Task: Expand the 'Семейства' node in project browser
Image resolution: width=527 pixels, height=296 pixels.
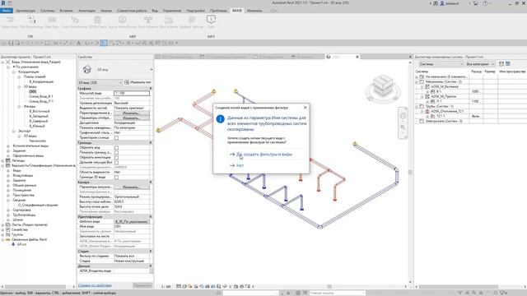Action: point(3,229)
